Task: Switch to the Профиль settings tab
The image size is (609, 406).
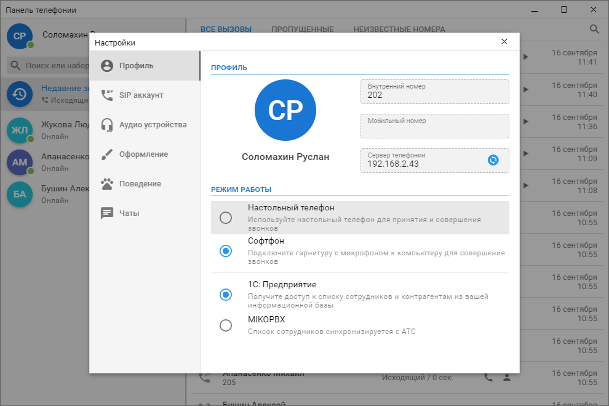Action: coord(145,66)
